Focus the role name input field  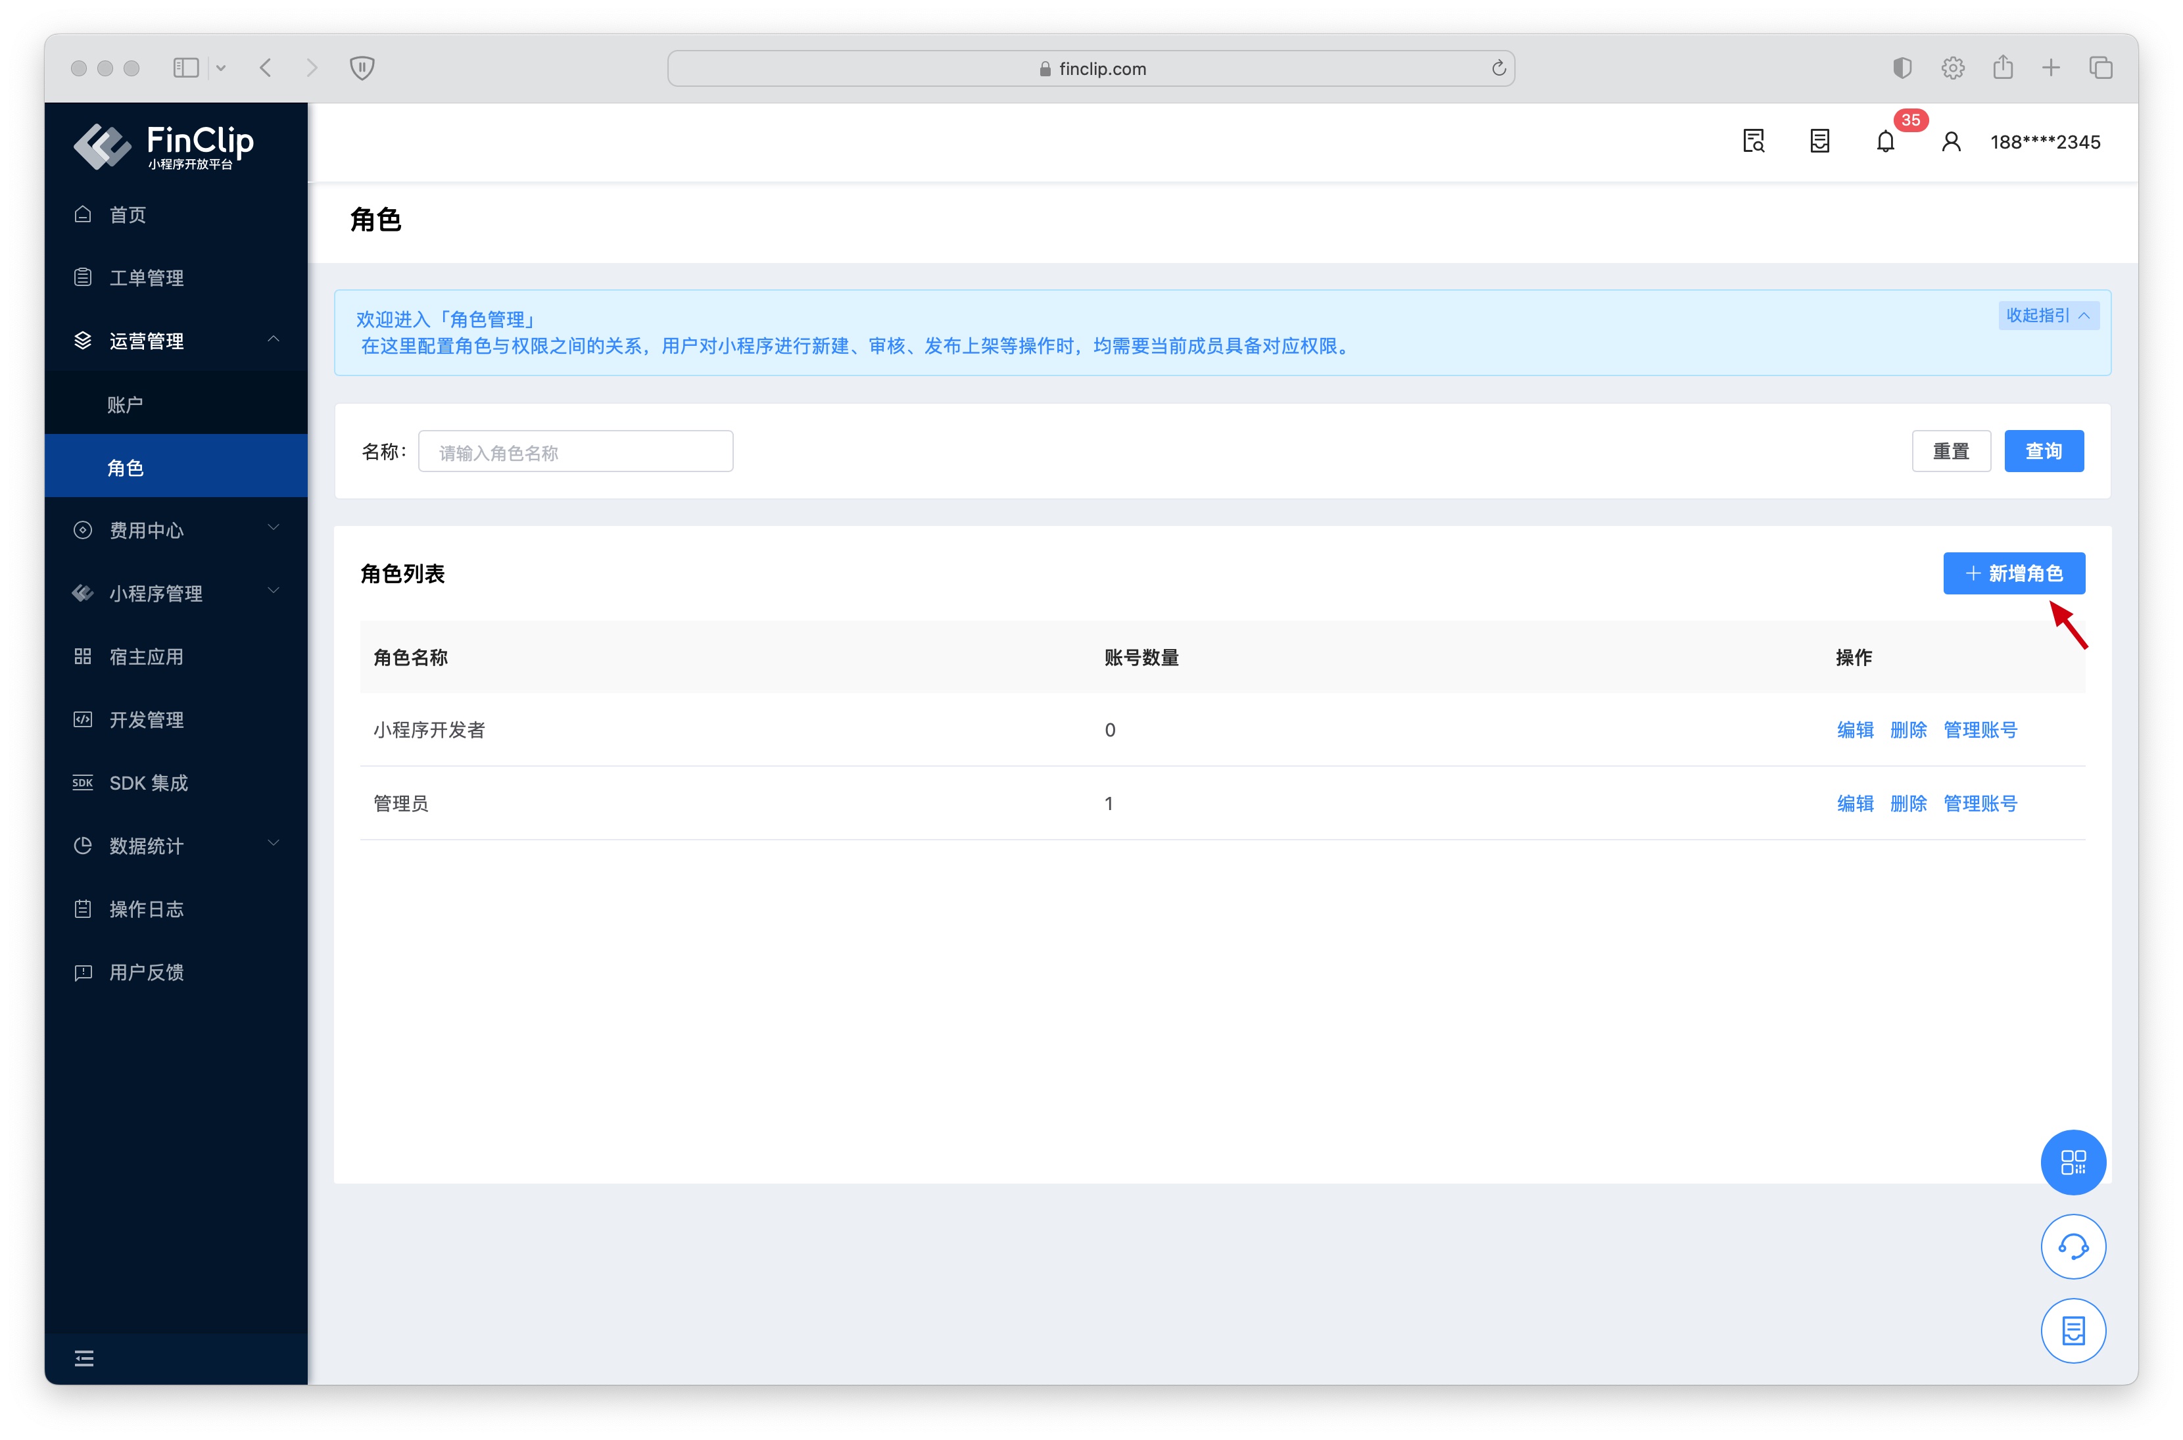pyautogui.click(x=575, y=452)
